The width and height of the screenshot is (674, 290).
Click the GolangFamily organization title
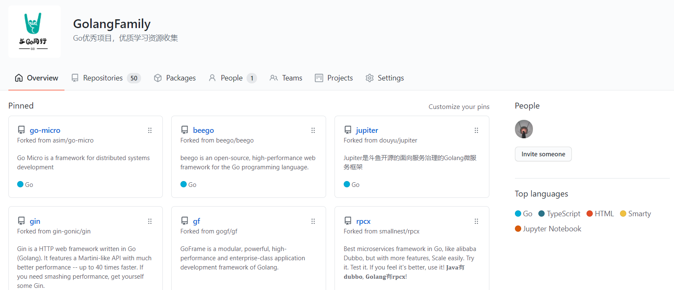tap(112, 24)
